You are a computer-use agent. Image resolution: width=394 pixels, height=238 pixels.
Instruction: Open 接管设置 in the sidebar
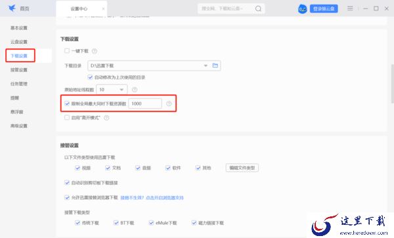(19, 70)
